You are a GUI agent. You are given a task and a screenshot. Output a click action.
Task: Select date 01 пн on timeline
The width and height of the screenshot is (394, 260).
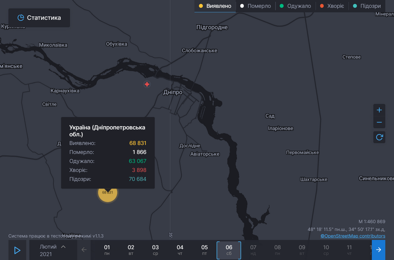pos(107,250)
